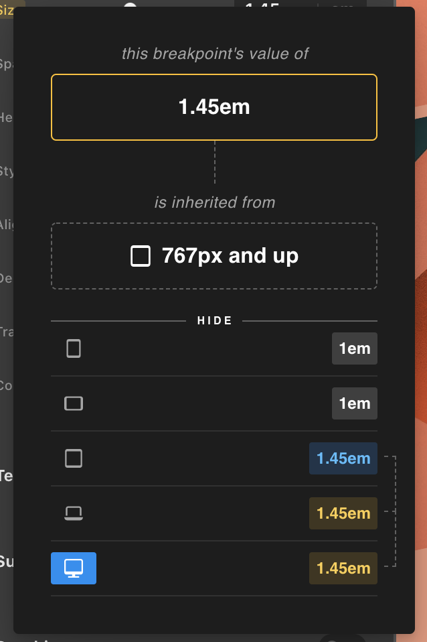Viewport: 427px width, 642px height.
Task: Select the laptop breakpoint icon
Action: click(x=74, y=513)
